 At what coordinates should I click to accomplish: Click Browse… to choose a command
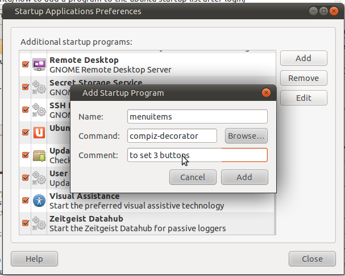coord(246,136)
